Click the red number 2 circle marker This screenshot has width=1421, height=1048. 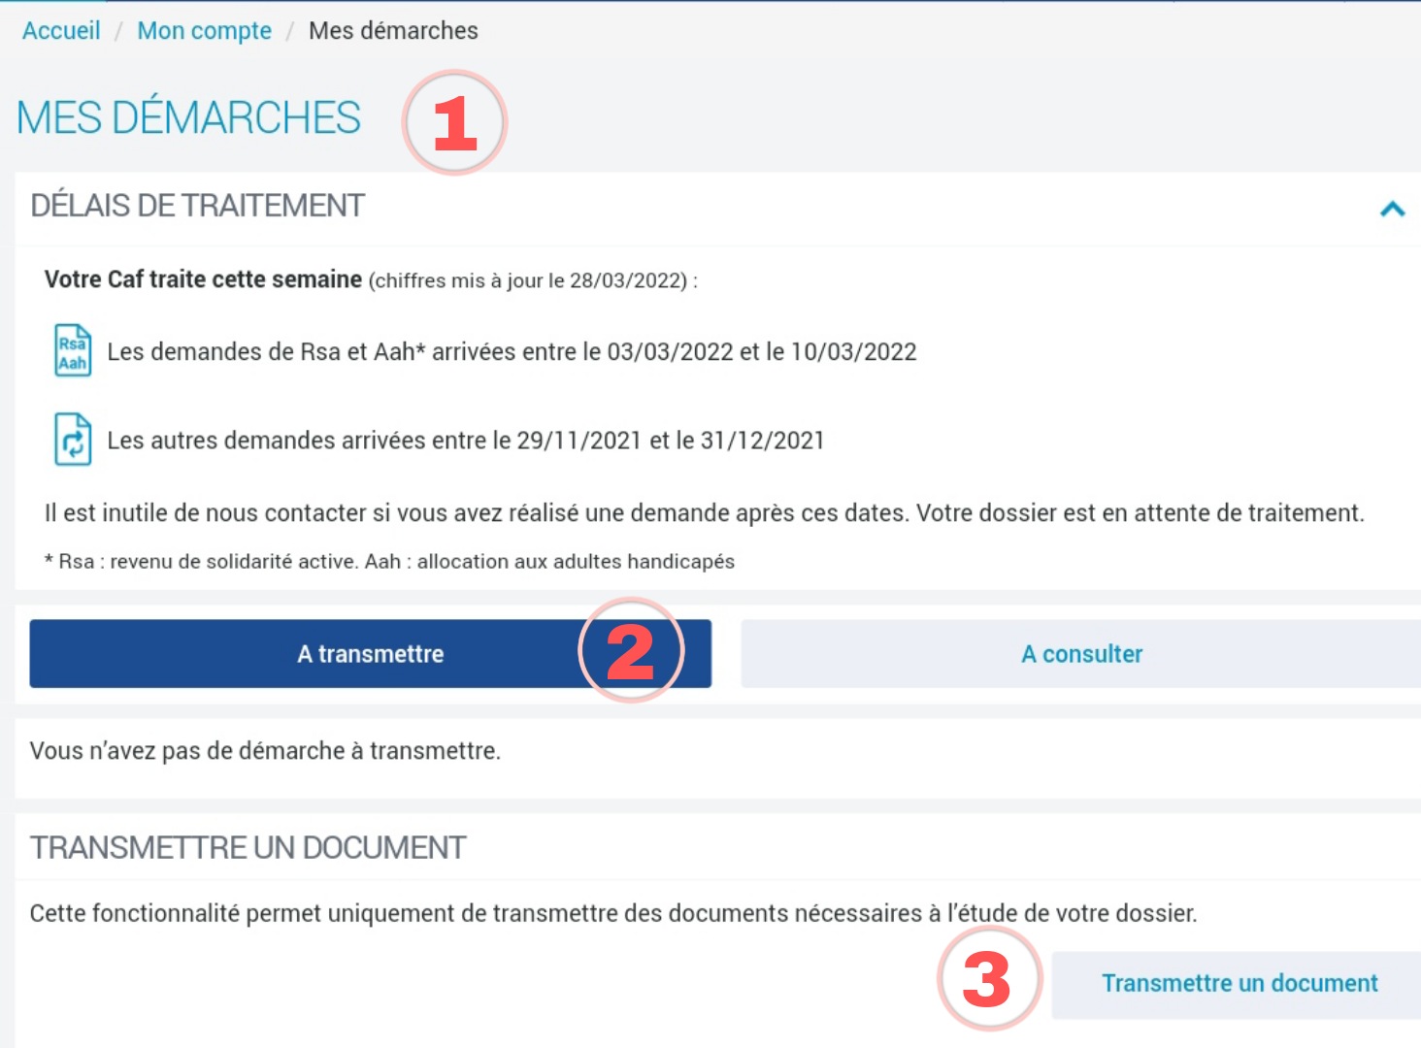coord(631,651)
